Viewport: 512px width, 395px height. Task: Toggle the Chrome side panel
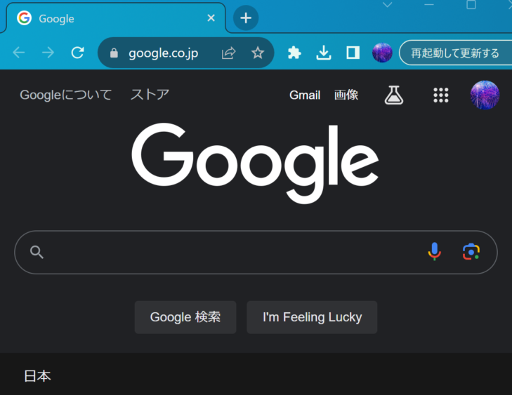click(x=353, y=53)
